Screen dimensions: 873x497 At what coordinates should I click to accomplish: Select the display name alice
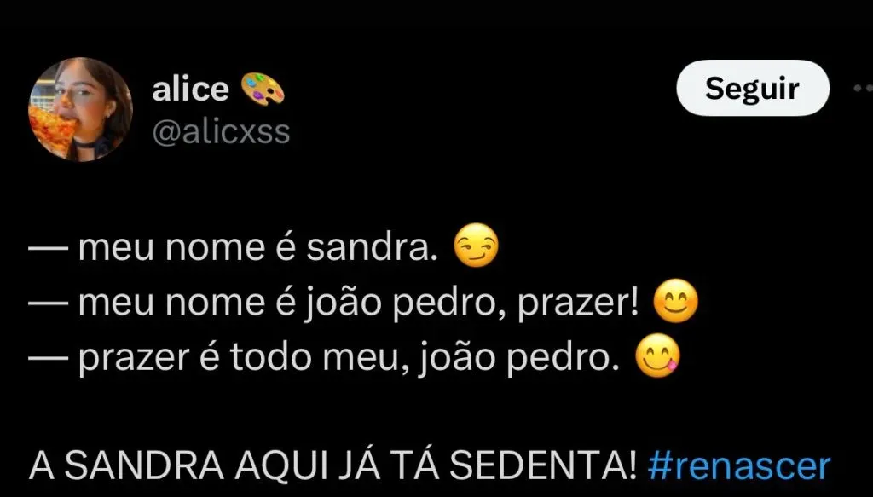coord(190,89)
